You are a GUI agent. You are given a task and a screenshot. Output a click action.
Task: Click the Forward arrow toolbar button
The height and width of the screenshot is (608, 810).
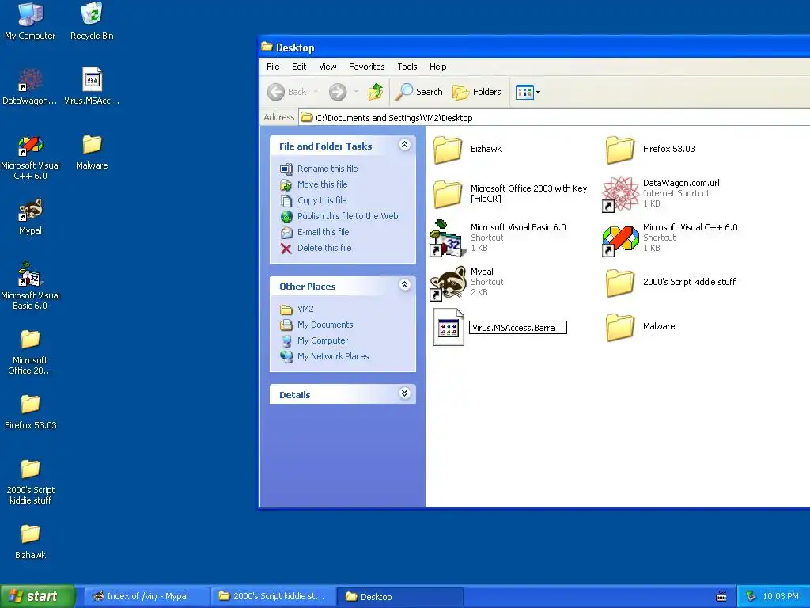click(x=338, y=92)
